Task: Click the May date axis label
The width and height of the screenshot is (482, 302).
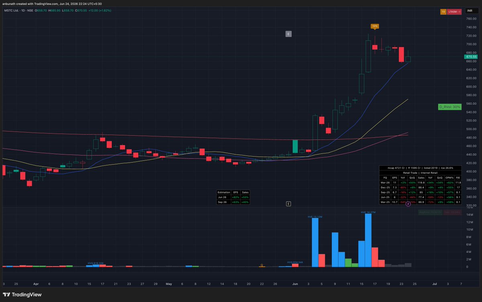Action: coord(169,284)
